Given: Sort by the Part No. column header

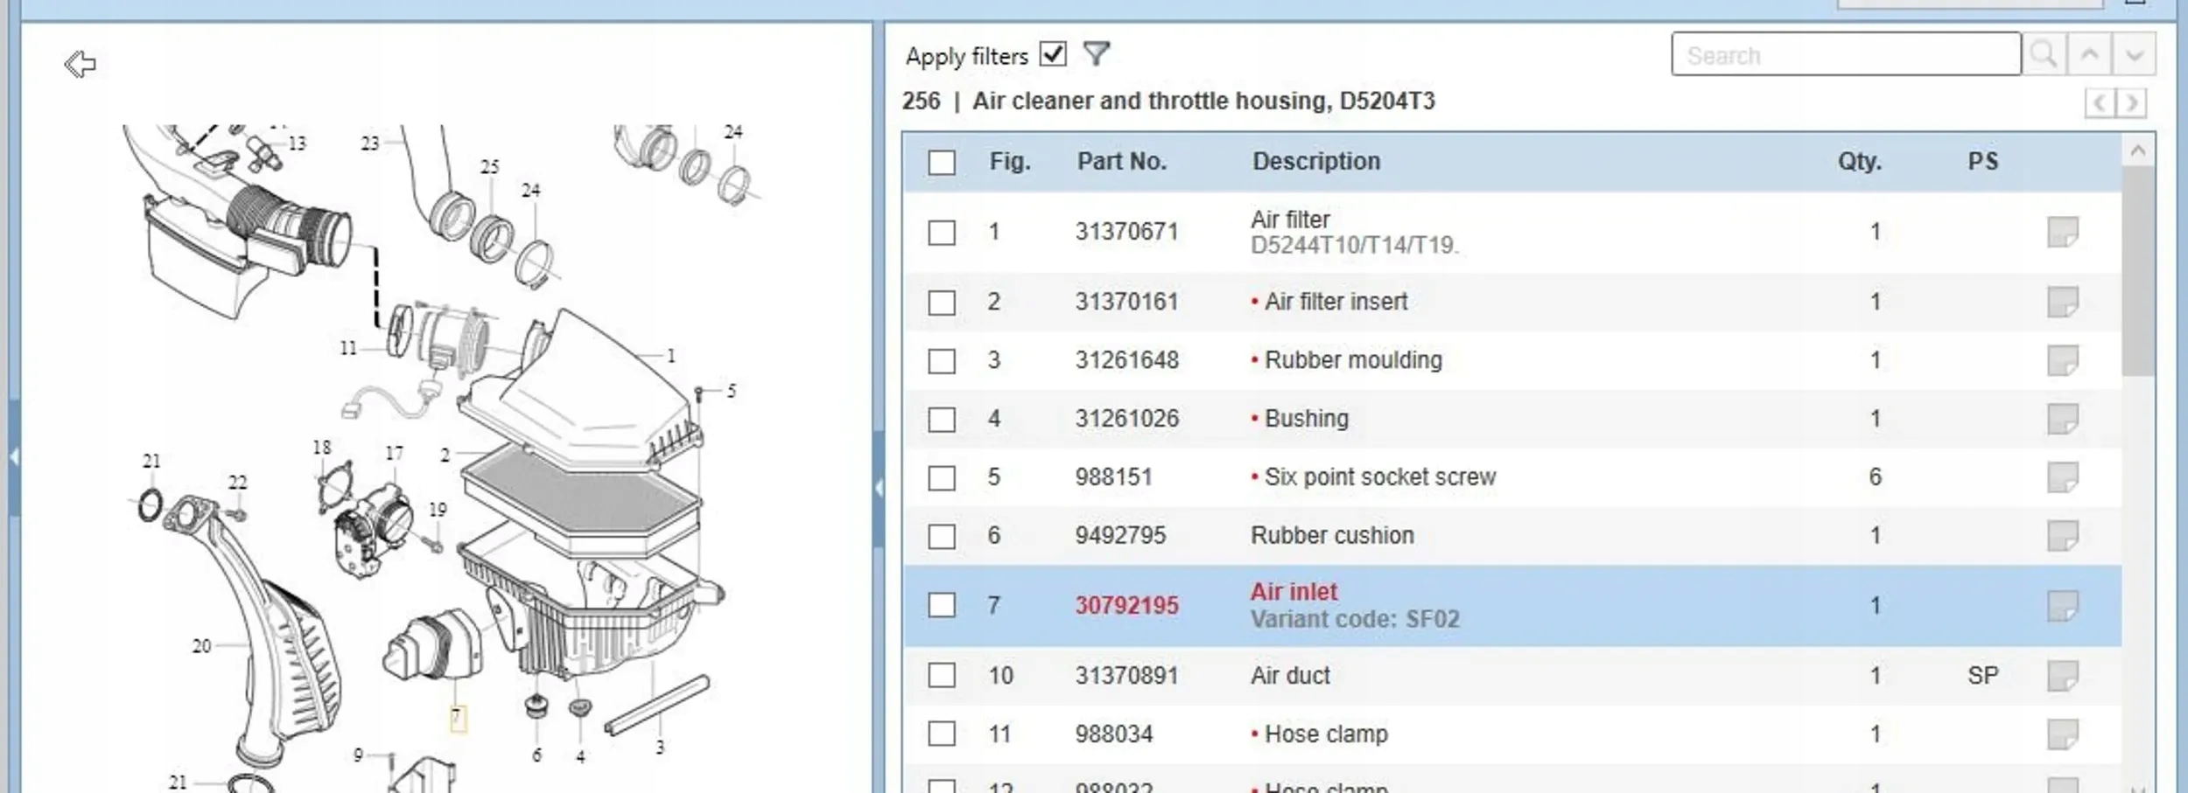Looking at the screenshot, I should pos(1122,162).
